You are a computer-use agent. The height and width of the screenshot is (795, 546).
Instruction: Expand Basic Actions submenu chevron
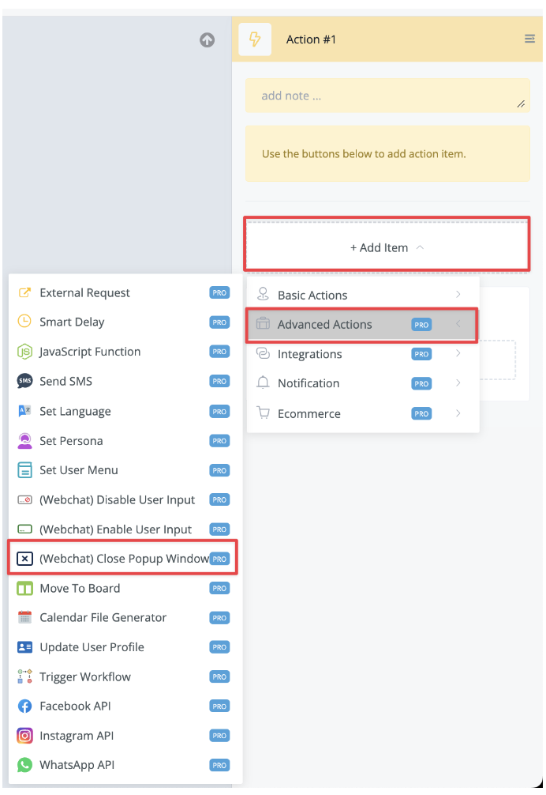(458, 295)
